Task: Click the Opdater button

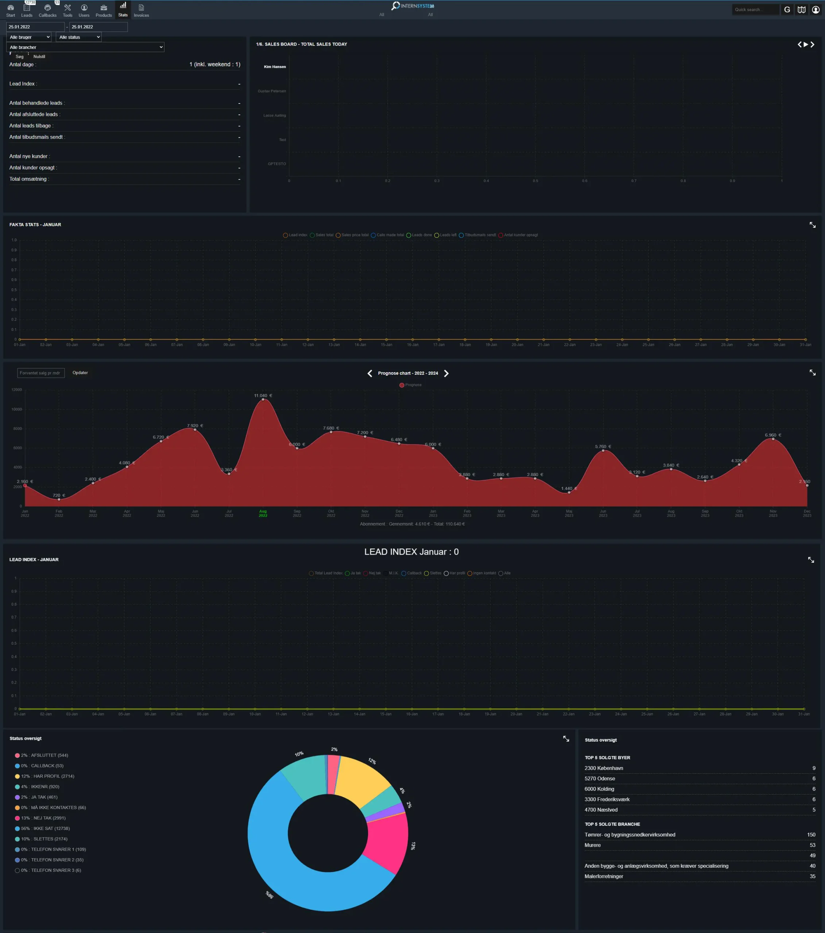Action: (80, 373)
